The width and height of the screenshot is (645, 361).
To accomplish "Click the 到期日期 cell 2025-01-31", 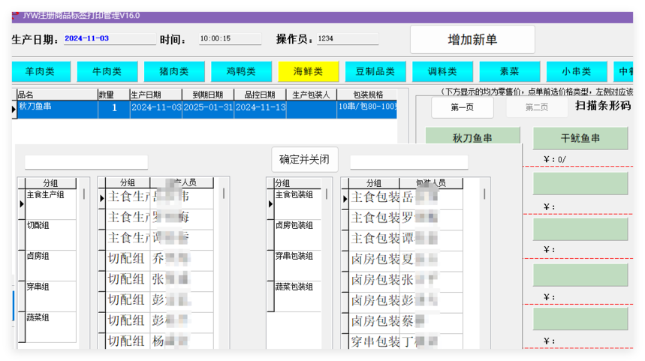I will pyautogui.click(x=208, y=110).
